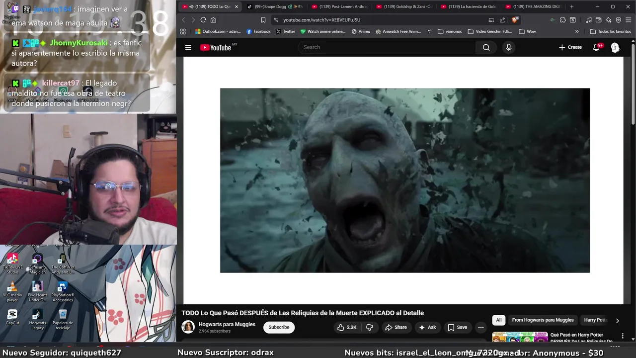The image size is (636, 358).
Task: Expand the Todos los favoritos folder
Action: coord(610,31)
